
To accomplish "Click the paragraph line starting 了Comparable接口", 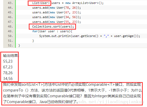I will coord(40,102).
